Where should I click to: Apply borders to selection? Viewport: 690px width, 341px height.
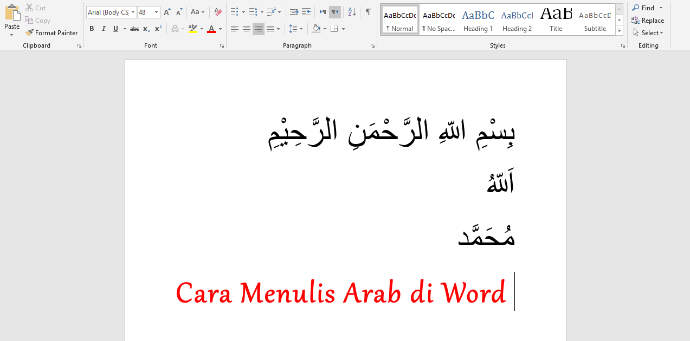(334, 29)
